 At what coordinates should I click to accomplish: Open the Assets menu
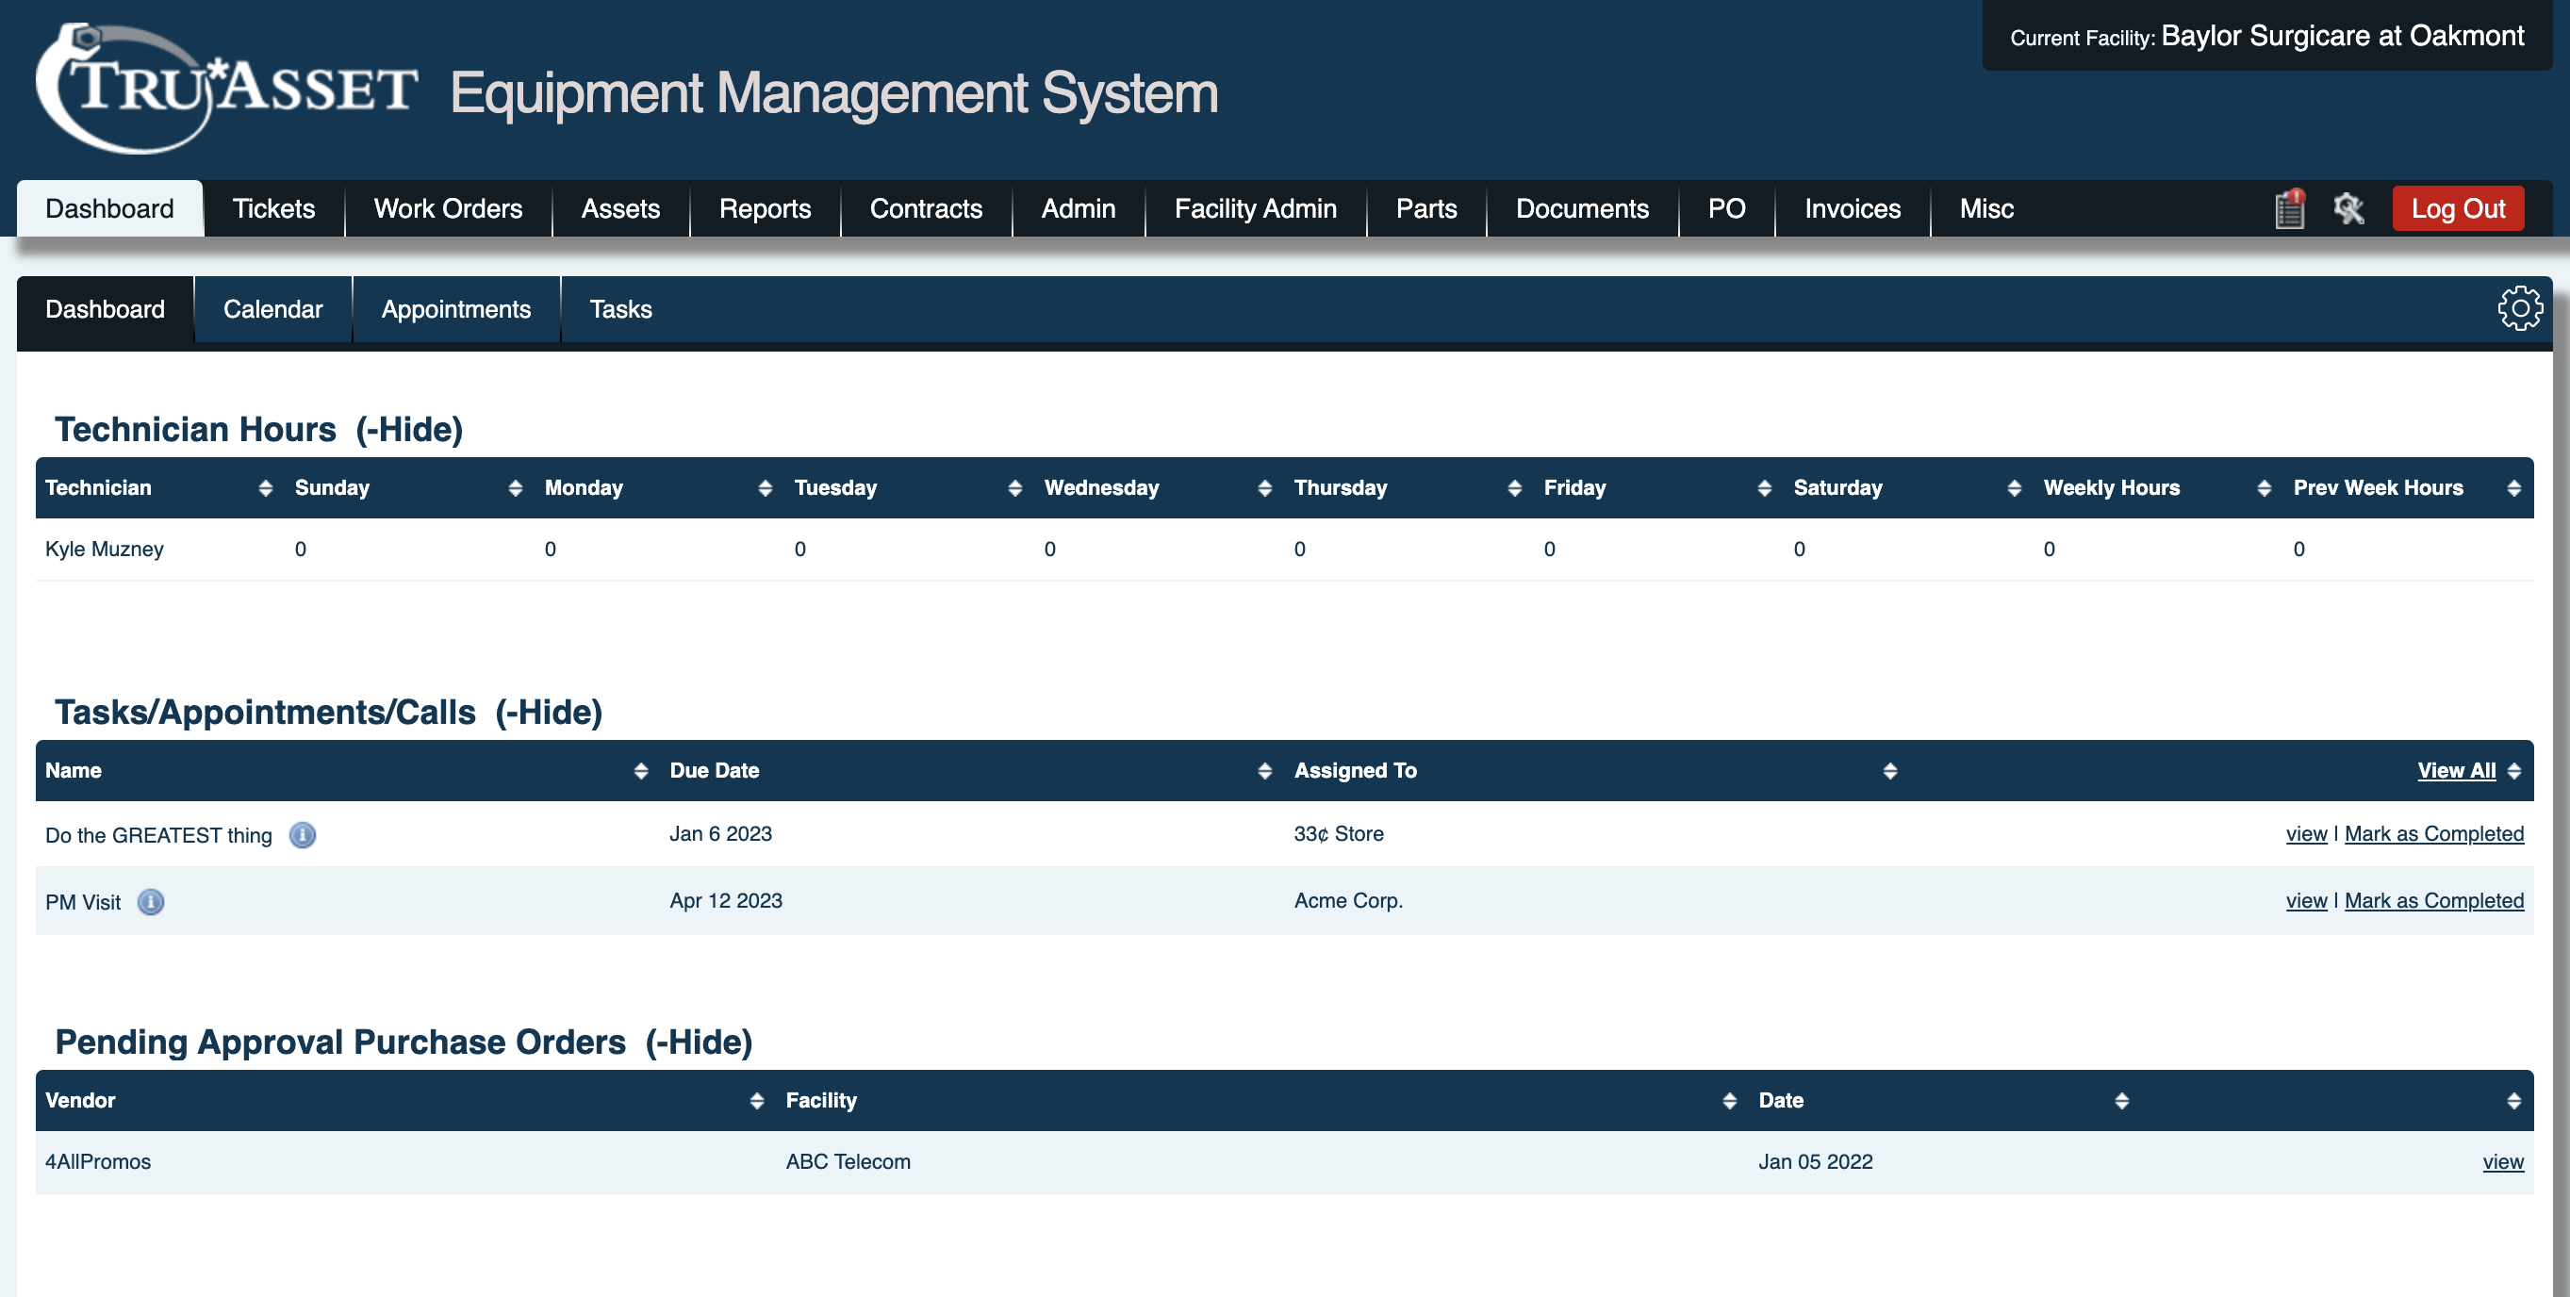[620, 208]
